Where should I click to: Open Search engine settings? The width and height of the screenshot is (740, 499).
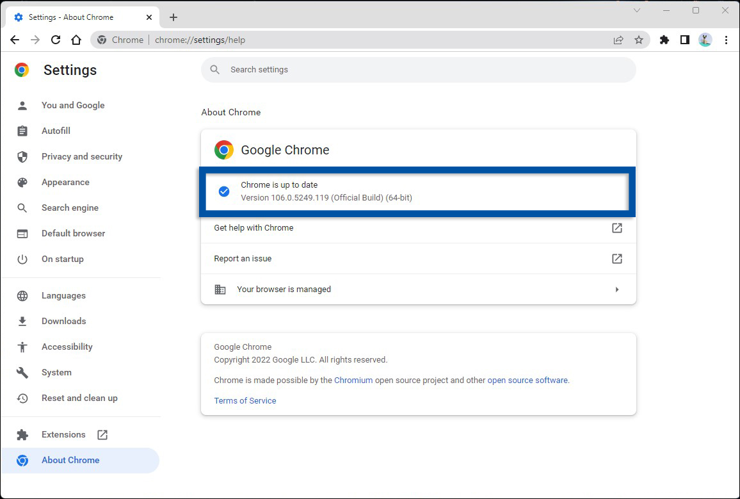click(70, 208)
